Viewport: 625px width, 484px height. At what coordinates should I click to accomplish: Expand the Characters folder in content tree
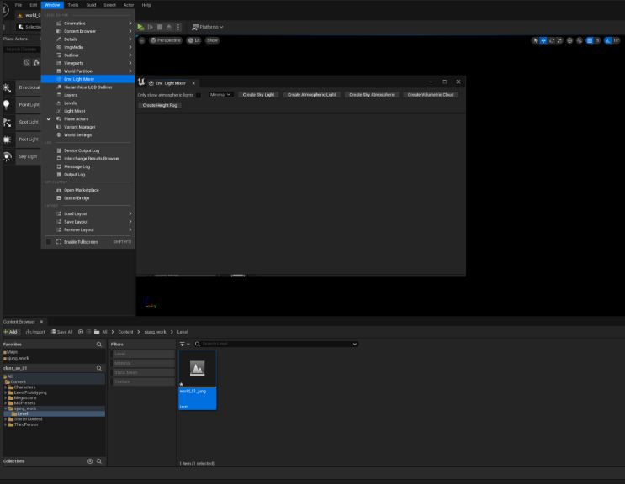coord(5,387)
